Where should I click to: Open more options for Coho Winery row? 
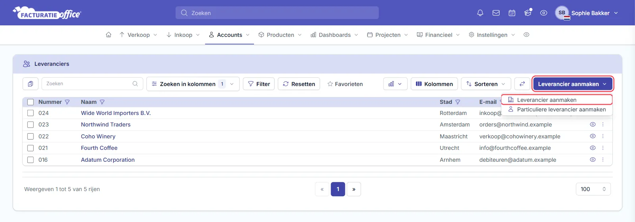point(603,136)
